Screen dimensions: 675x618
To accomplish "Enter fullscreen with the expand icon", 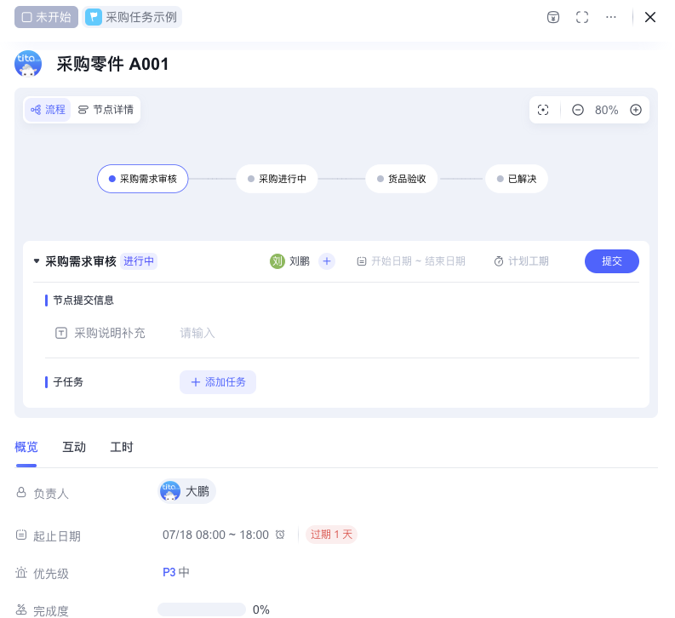I will click(x=582, y=17).
